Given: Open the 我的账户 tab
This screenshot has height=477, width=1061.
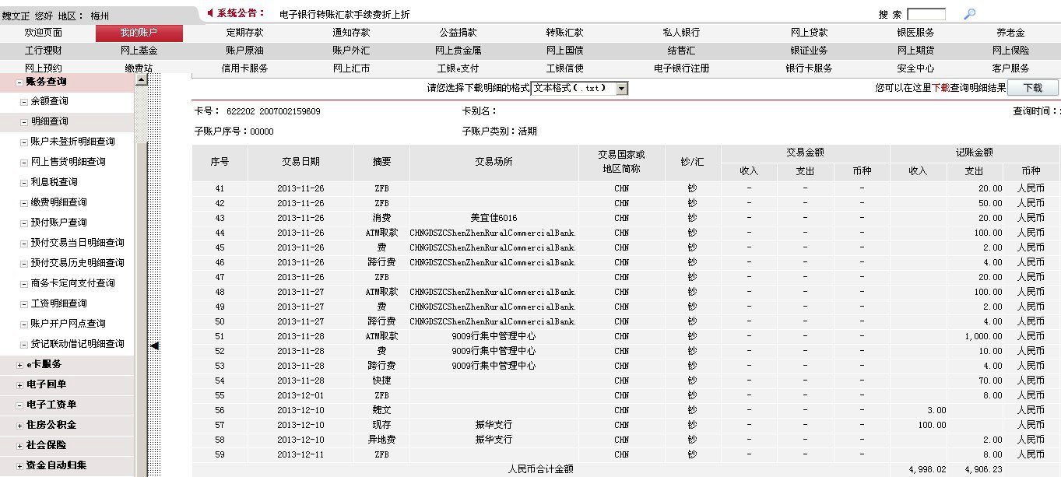Looking at the screenshot, I should [x=139, y=33].
